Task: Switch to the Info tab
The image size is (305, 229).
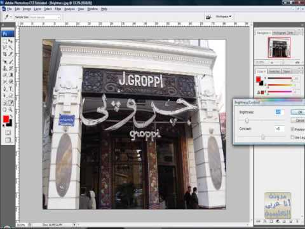Action: 291,33
